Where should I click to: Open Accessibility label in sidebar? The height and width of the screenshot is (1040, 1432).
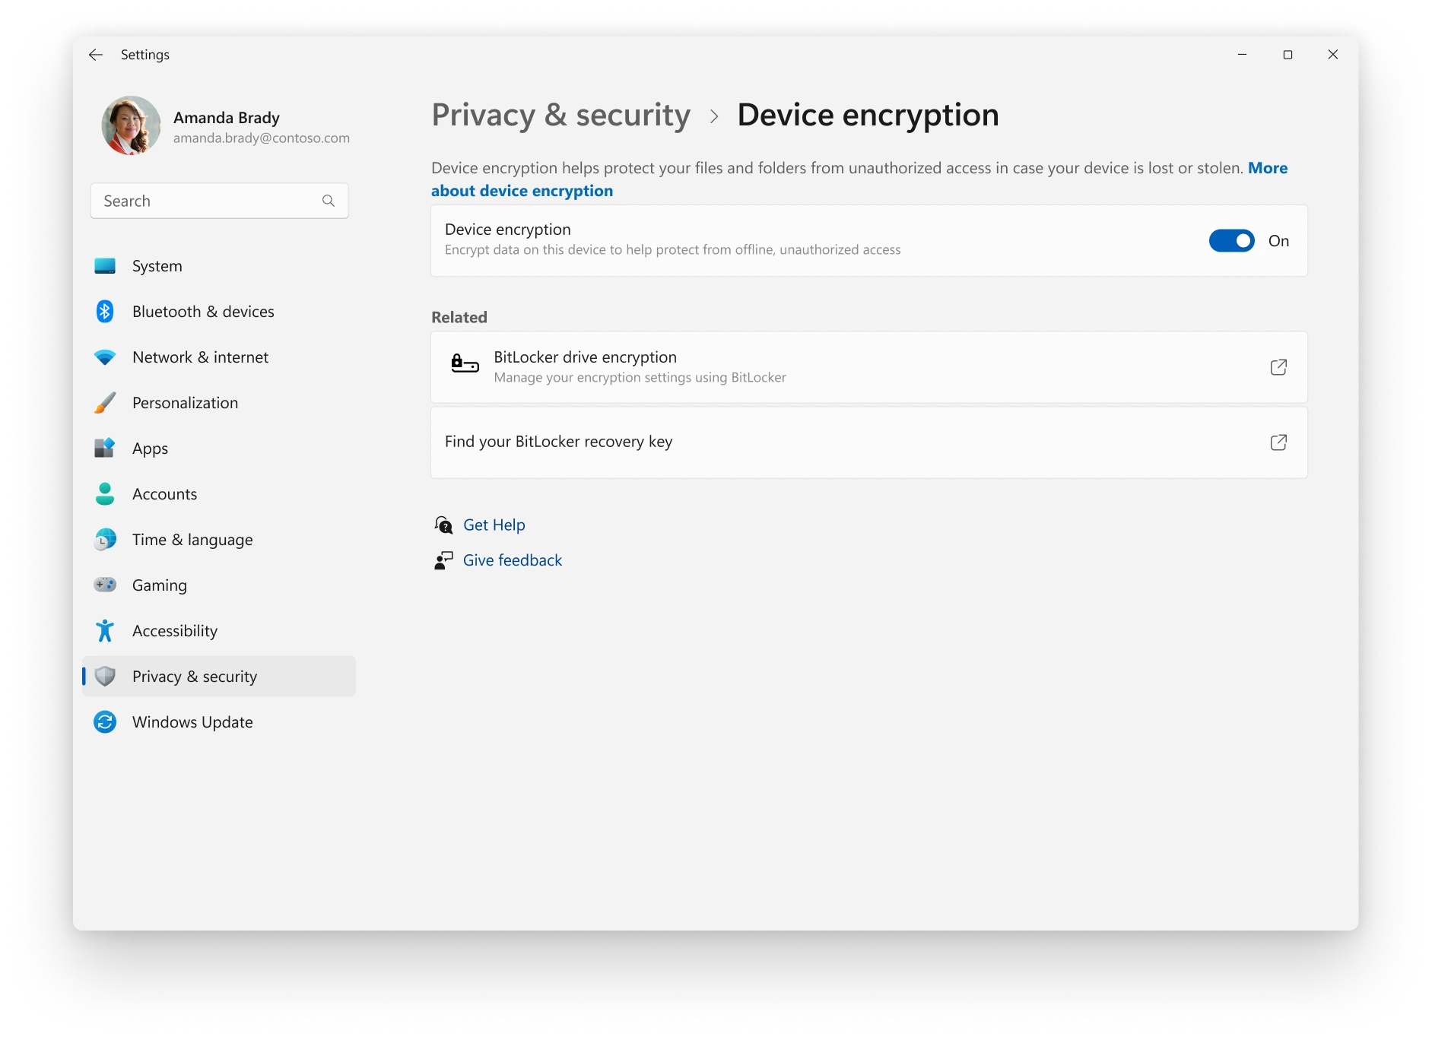[x=175, y=631]
